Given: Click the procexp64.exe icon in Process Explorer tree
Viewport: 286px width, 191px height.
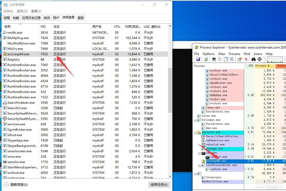Looking at the screenshot, I should pyautogui.click(x=203, y=161).
